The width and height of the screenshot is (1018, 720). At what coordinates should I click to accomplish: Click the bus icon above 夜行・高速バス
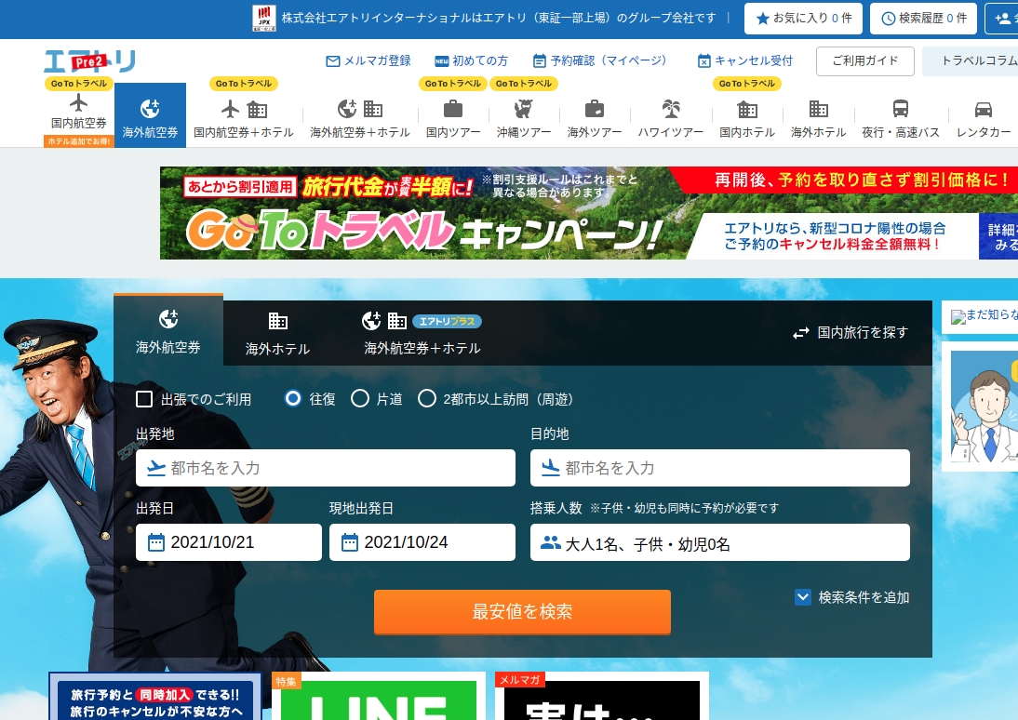click(901, 109)
